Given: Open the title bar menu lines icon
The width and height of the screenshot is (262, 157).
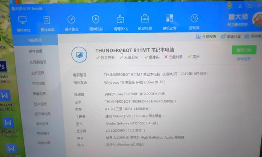Looking at the screenshot, I should pos(250,6).
